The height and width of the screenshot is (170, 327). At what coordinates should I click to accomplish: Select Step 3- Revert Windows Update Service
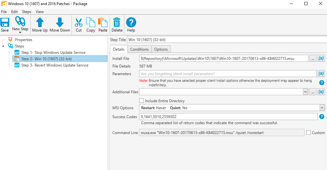(55, 65)
